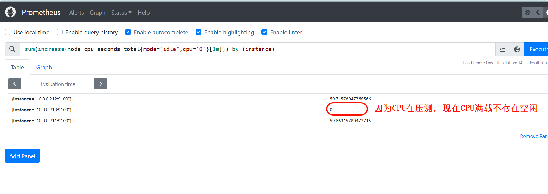
Task: Uncheck Enable highlighting option
Action: pos(199,32)
